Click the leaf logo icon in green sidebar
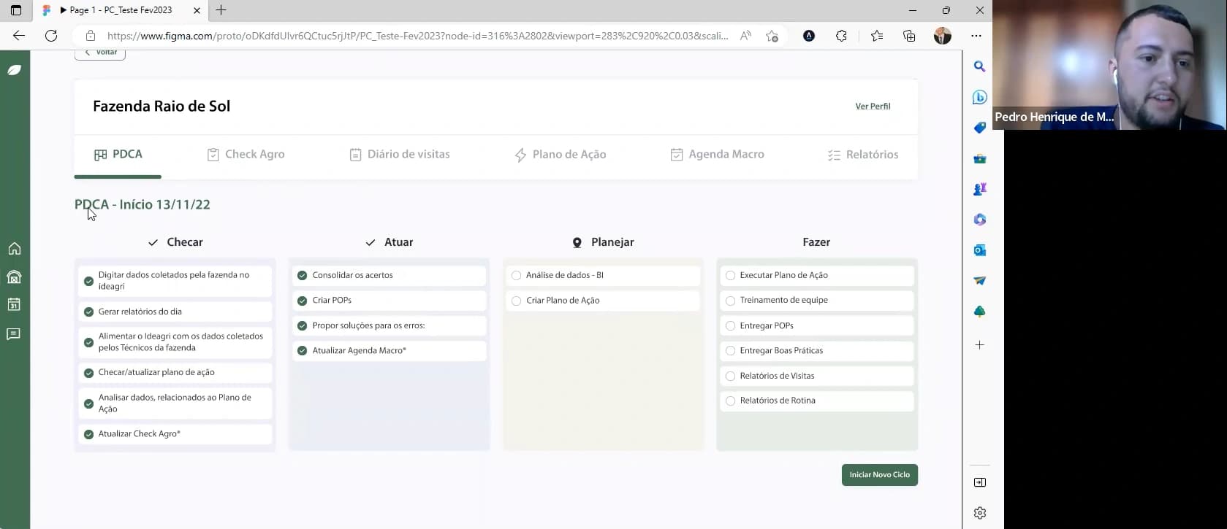1227x529 pixels. click(x=15, y=70)
